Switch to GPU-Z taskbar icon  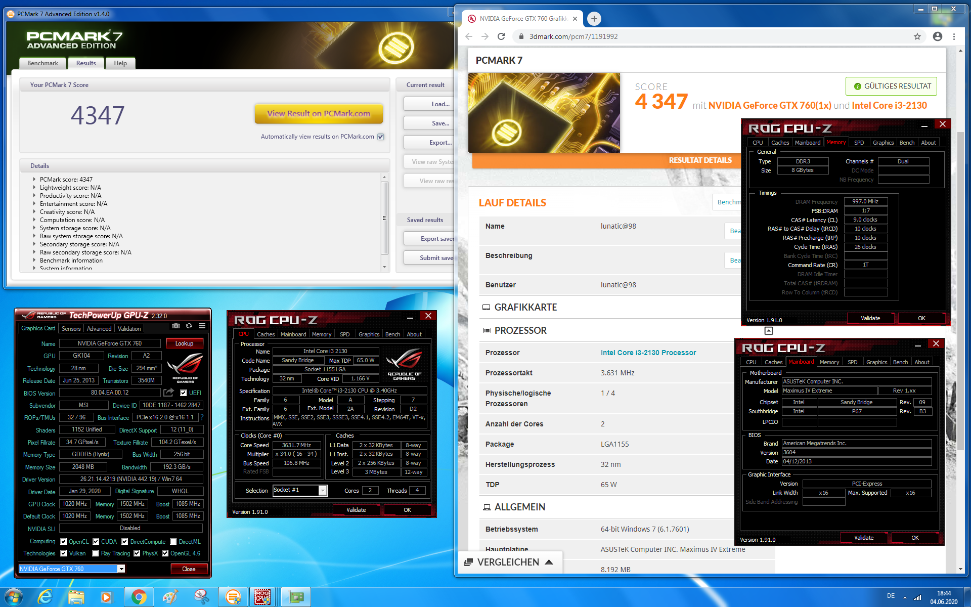(296, 597)
